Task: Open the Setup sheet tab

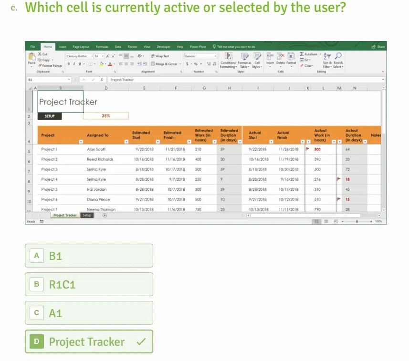Action: click(86, 215)
